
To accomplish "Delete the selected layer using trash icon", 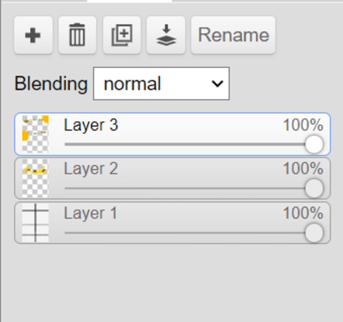I will tap(77, 35).
